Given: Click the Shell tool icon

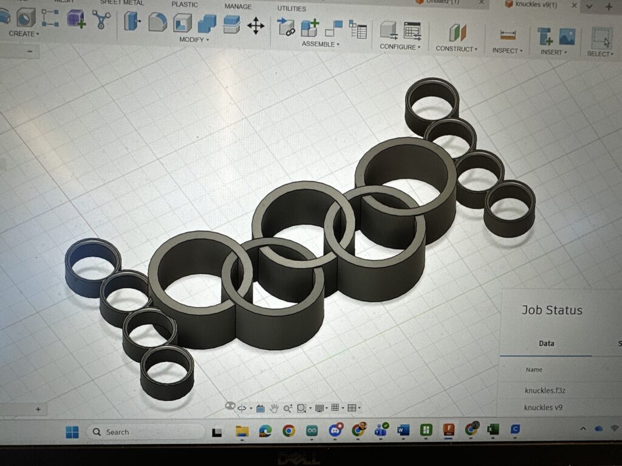Looking at the screenshot, I should point(182,24).
